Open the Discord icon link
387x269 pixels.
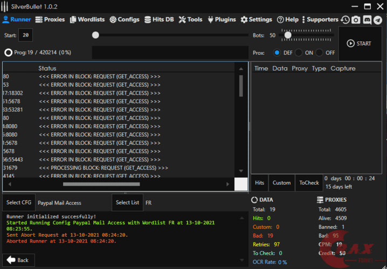pos(367,20)
